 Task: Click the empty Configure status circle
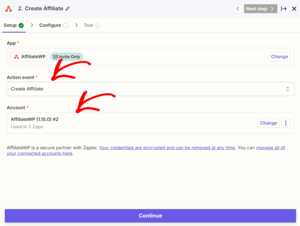(66, 25)
